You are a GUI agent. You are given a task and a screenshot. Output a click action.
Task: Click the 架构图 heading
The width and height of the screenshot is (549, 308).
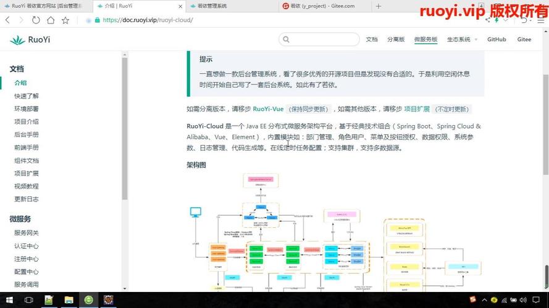coord(196,165)
